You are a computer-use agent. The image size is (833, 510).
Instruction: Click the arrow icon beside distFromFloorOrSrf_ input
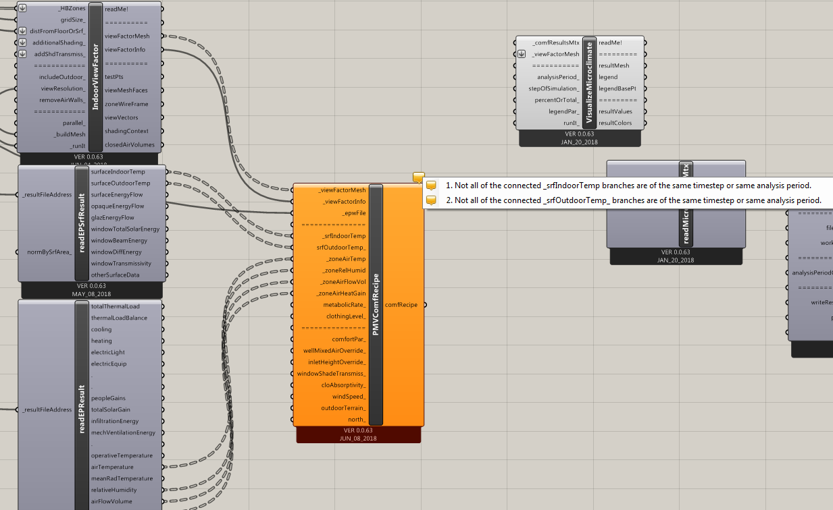(22, 31)
